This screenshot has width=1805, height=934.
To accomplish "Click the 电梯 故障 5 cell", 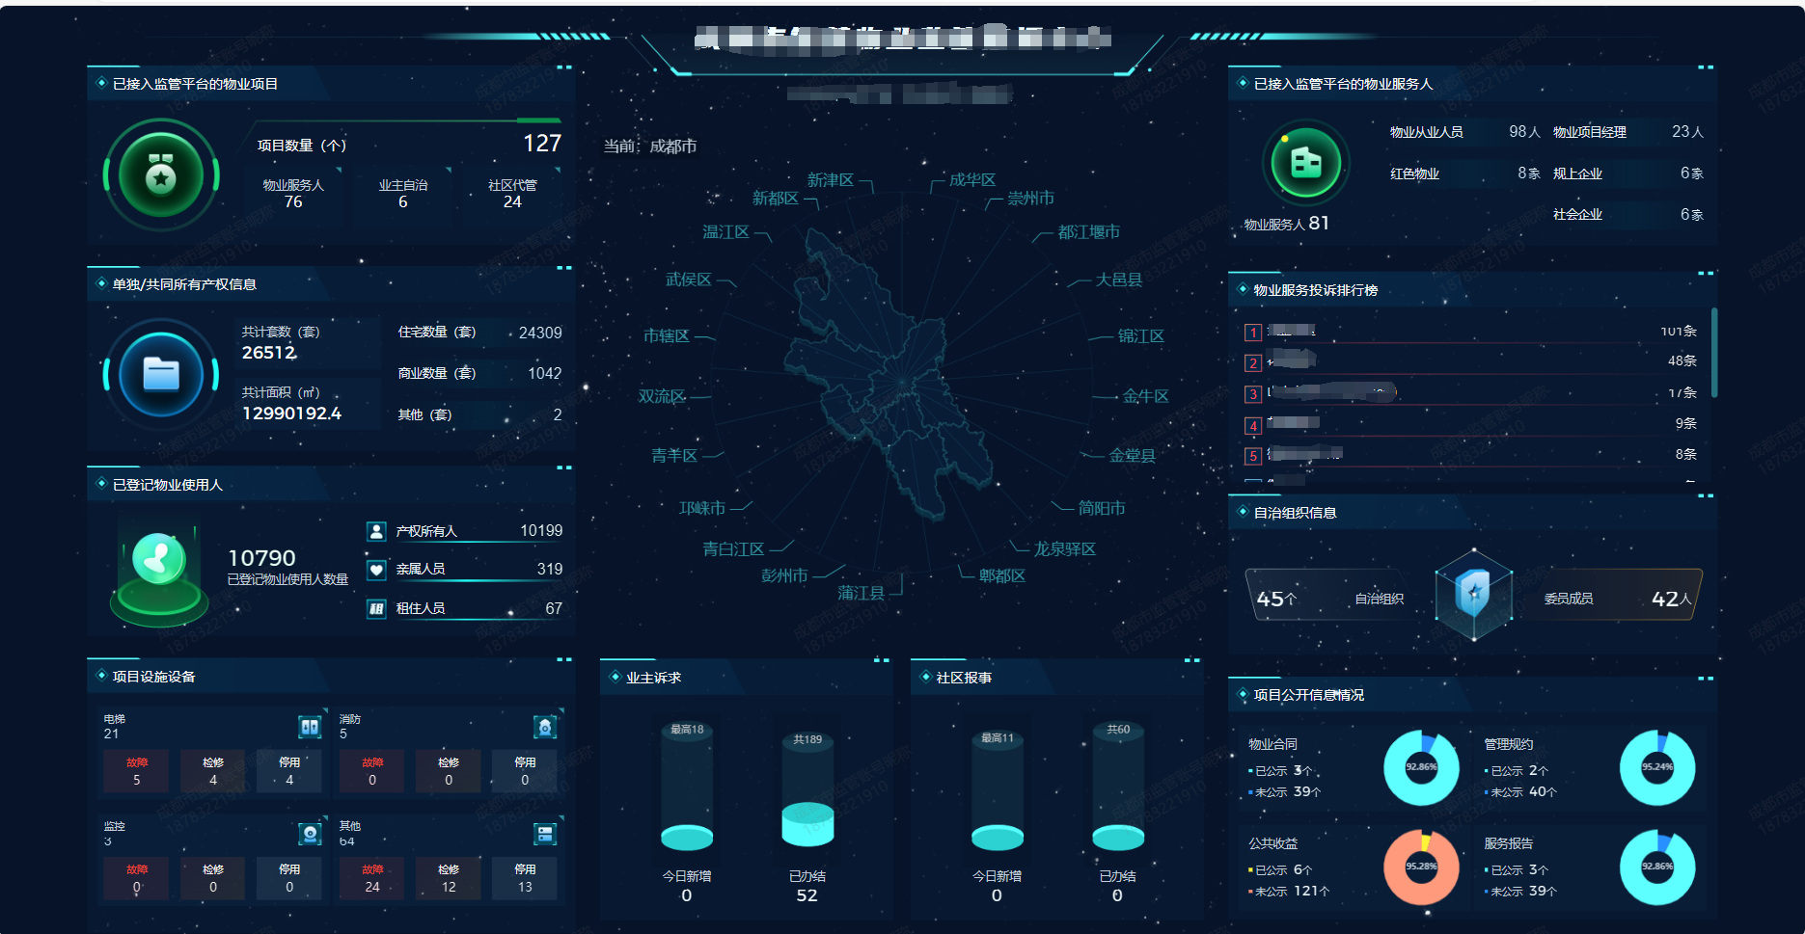I will 137,771.
